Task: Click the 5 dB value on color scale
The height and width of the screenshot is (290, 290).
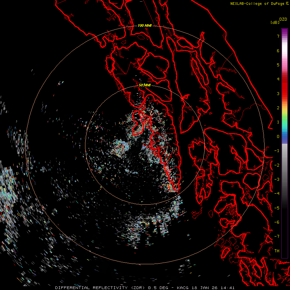Action: [278, 65]
